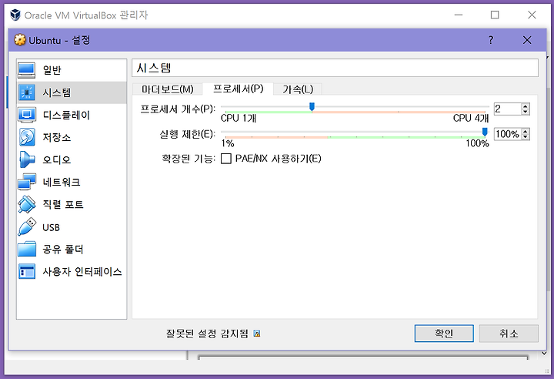The width and height of the screenshot is (554, 379).
Task: Click the scroll down arrow in manager window
Action: (544, 353)
